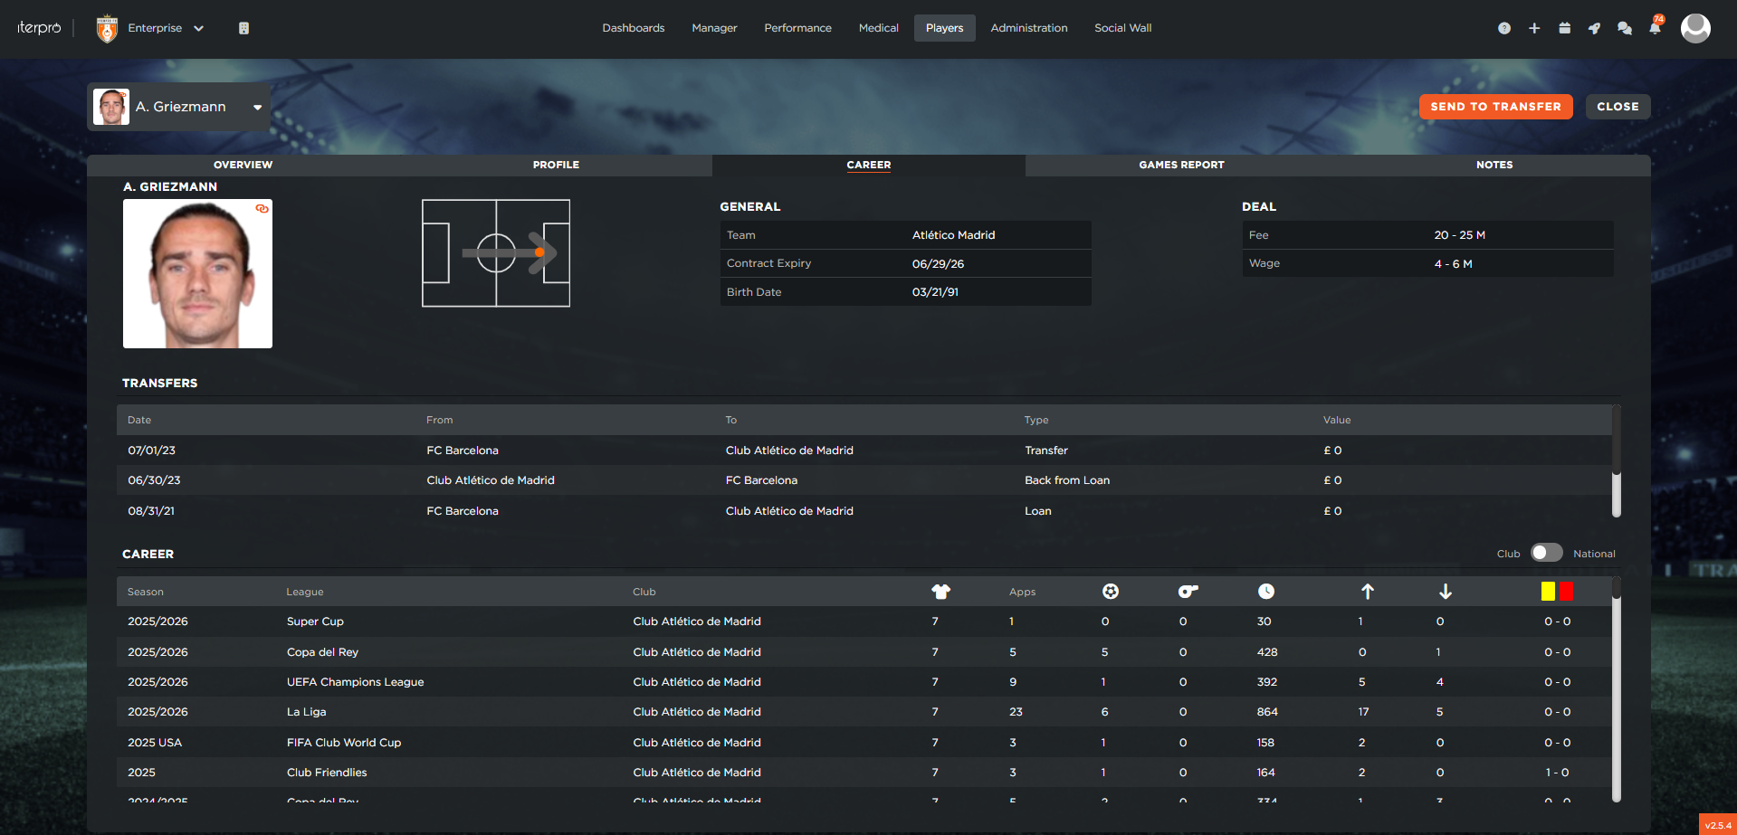
Task: Click the building icon beside Enterprise
Action: pos(243,28)
